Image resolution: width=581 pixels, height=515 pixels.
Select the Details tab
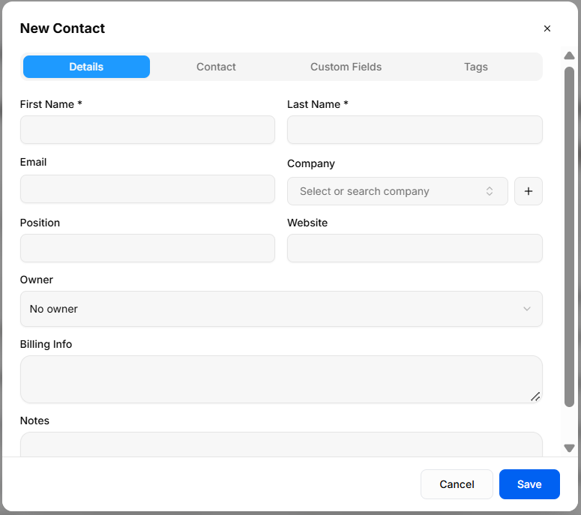pyautogui.click(x=86, y=67)
